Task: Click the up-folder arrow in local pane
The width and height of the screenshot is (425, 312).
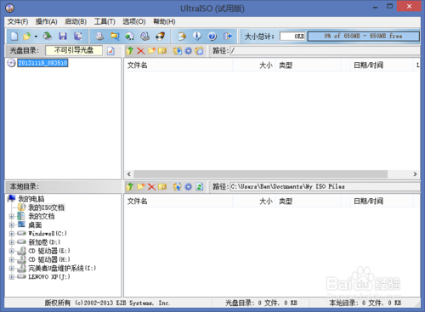Action: 130,186
